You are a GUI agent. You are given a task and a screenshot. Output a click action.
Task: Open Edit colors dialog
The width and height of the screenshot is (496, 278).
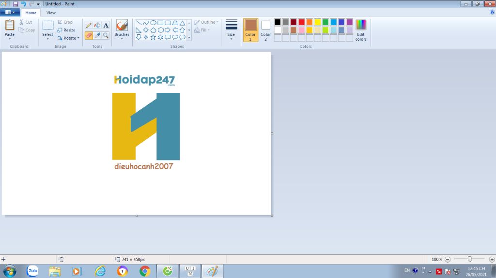[361, 30]
